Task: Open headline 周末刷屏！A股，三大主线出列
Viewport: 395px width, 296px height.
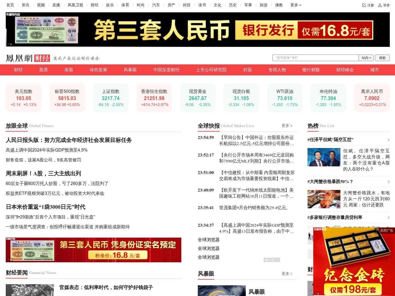Action: coord(43,173)
